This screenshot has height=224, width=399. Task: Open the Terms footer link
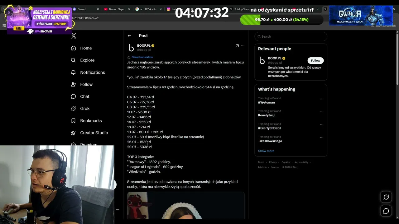point(261,162)
